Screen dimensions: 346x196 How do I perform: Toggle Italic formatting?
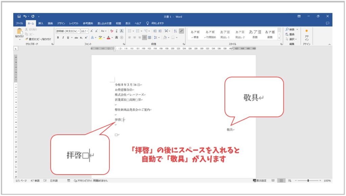63,38
